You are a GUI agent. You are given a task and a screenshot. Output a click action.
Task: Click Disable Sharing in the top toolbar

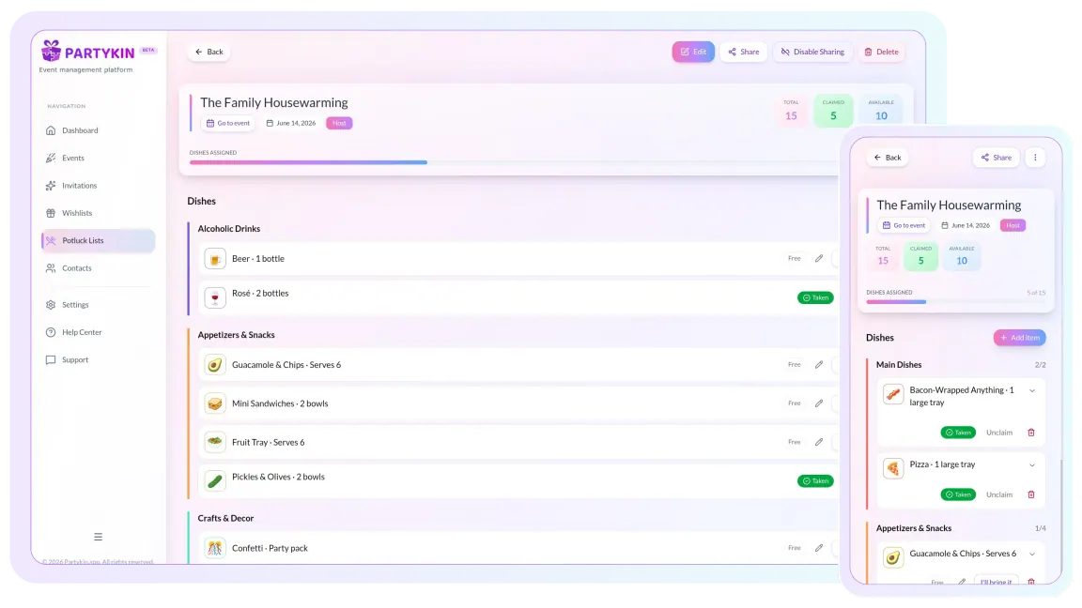812,53
